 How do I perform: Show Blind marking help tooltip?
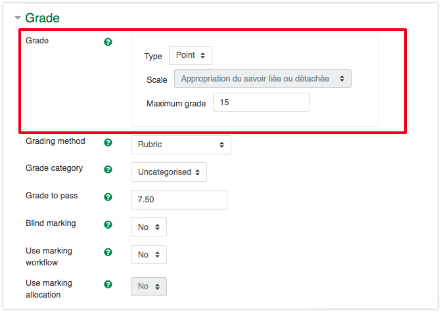pyautogui.click(x=108, y=225)
